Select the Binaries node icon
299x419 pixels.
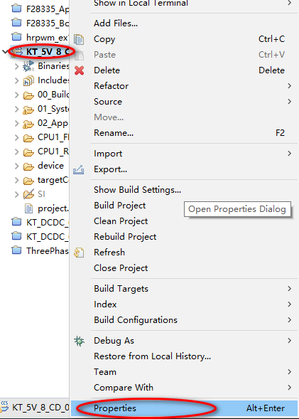click(28, 66)
